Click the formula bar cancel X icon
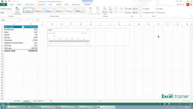Image resolution: width=193 pixels, height=109 pixels. point(28,20)
